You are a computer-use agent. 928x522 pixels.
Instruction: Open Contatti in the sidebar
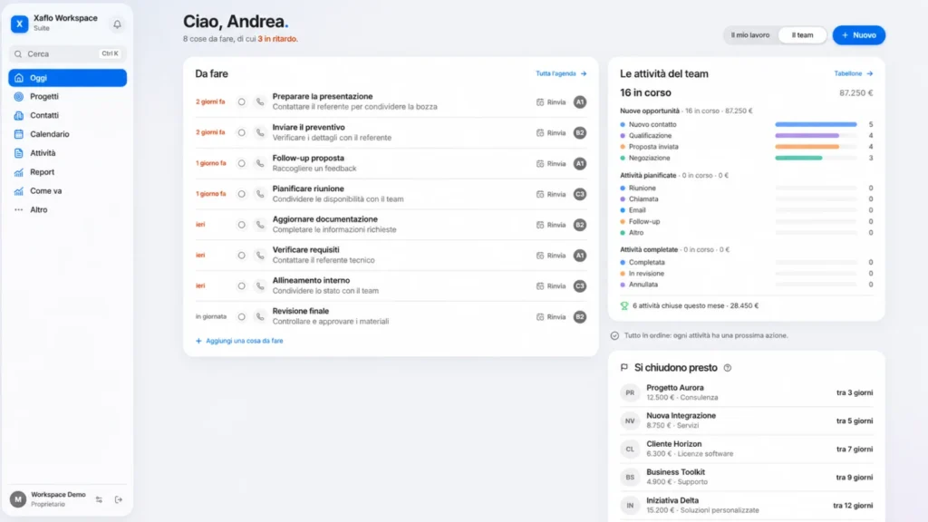pos(67,115)
